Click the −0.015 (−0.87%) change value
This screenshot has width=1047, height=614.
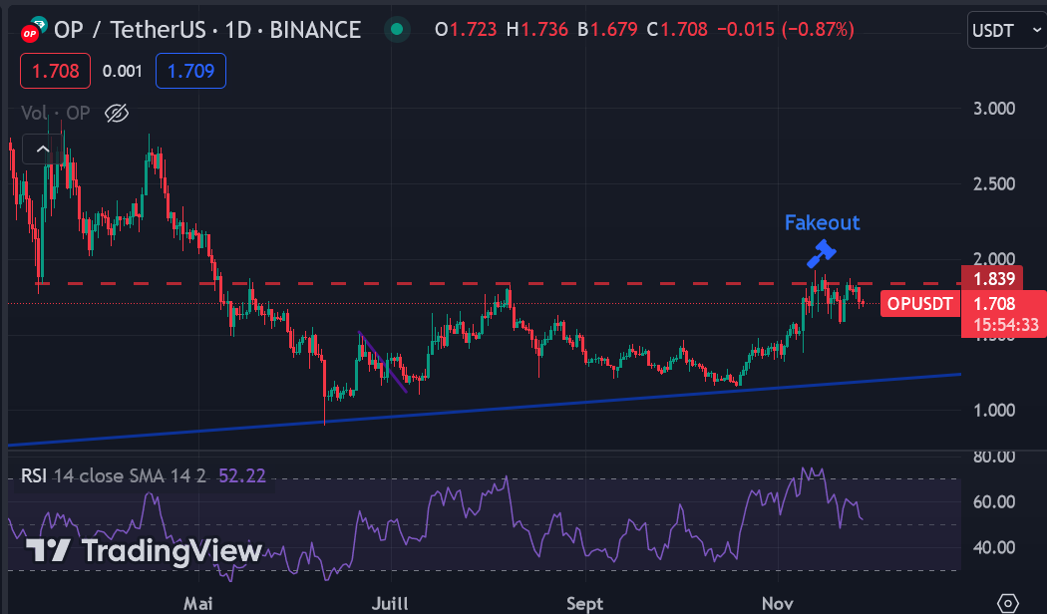click(x=786, y=29)
